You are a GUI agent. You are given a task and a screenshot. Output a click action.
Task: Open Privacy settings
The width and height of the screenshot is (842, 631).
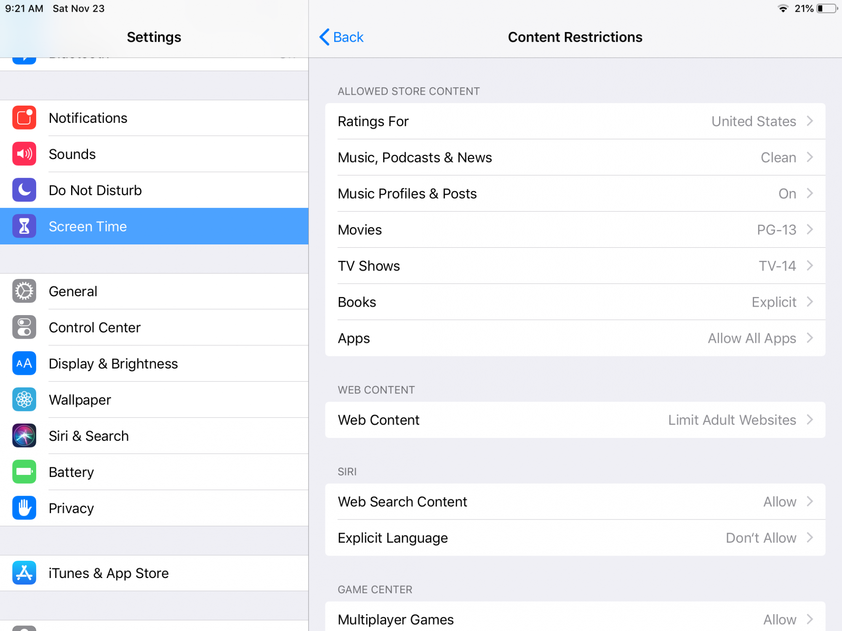pyautogui.click(x=154, y=508)
